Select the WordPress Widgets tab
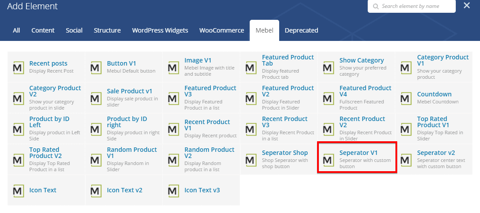Image resolution: width=480 pixels, height=213 pixels. point(160,30)
